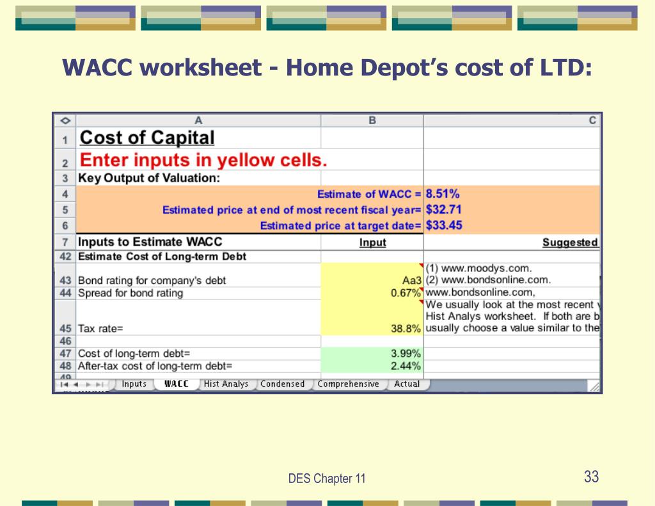Jump to first sheet with navigation arrow
This screenshot has width=655, height=506.
pyautogui.click(x=64, y=384)
